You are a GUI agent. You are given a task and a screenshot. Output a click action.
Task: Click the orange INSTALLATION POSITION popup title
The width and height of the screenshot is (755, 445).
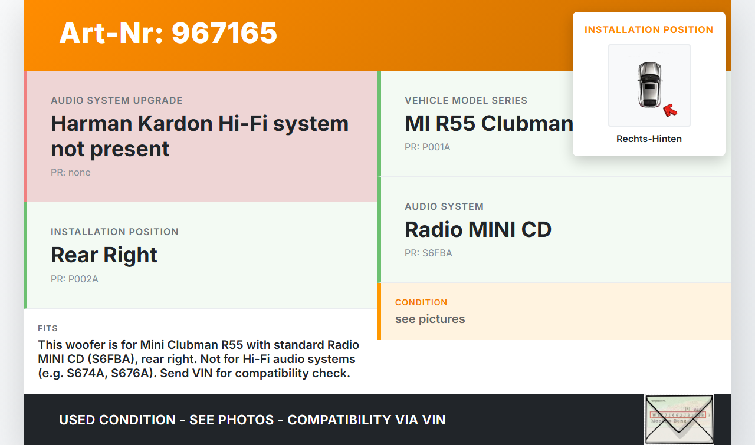(x=649, y=29)
